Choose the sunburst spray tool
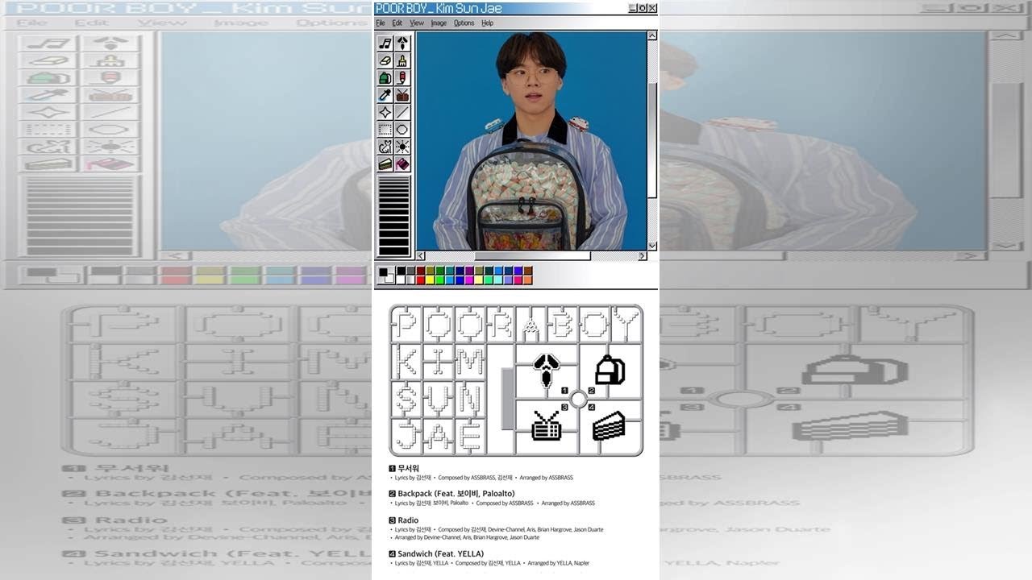1032x580 pixels. coord(402,147)
